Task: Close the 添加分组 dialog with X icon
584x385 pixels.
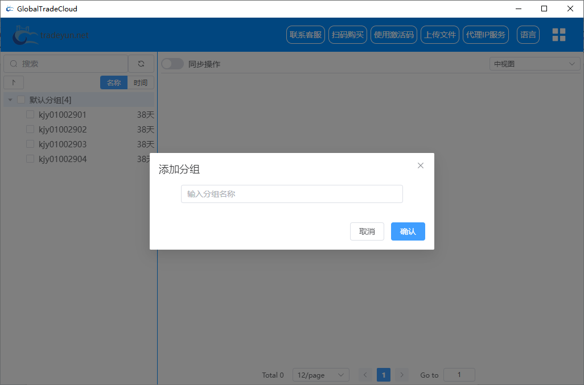Action: click(x=421, y=165)
